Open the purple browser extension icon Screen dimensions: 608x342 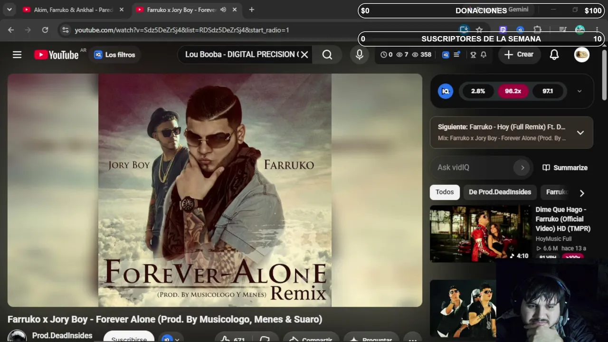(503, 30)
